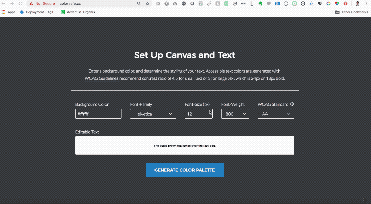The width and height of the screenshot is (371, 204).
Task: Click the colorsafe.co URL in address bar
Action: (x=70, y=3)
